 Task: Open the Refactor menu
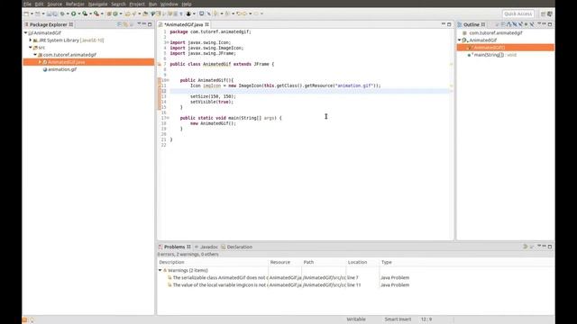pos(75,4)
